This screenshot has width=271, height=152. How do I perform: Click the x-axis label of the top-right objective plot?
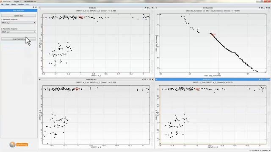(x=213, y=76)
